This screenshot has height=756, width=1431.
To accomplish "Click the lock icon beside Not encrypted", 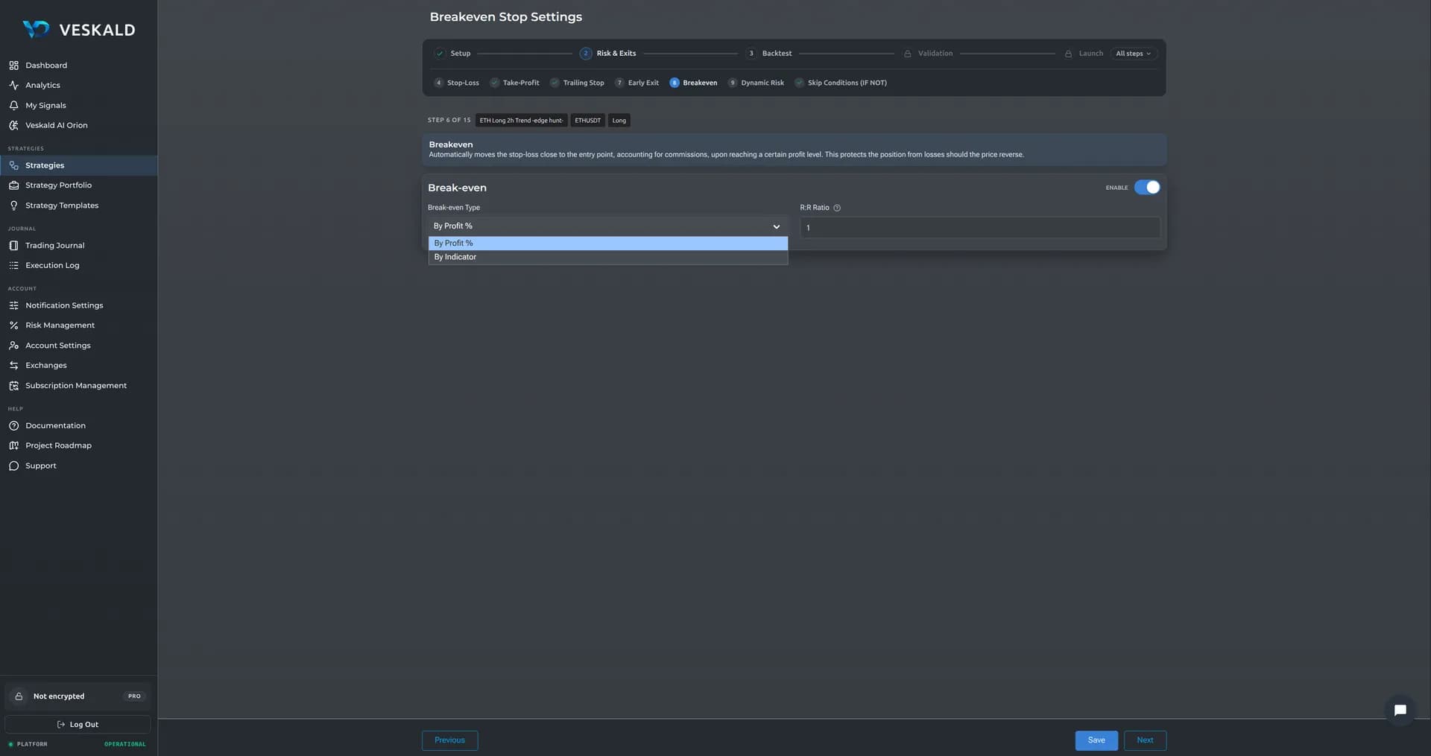I will tap(19, 696).
